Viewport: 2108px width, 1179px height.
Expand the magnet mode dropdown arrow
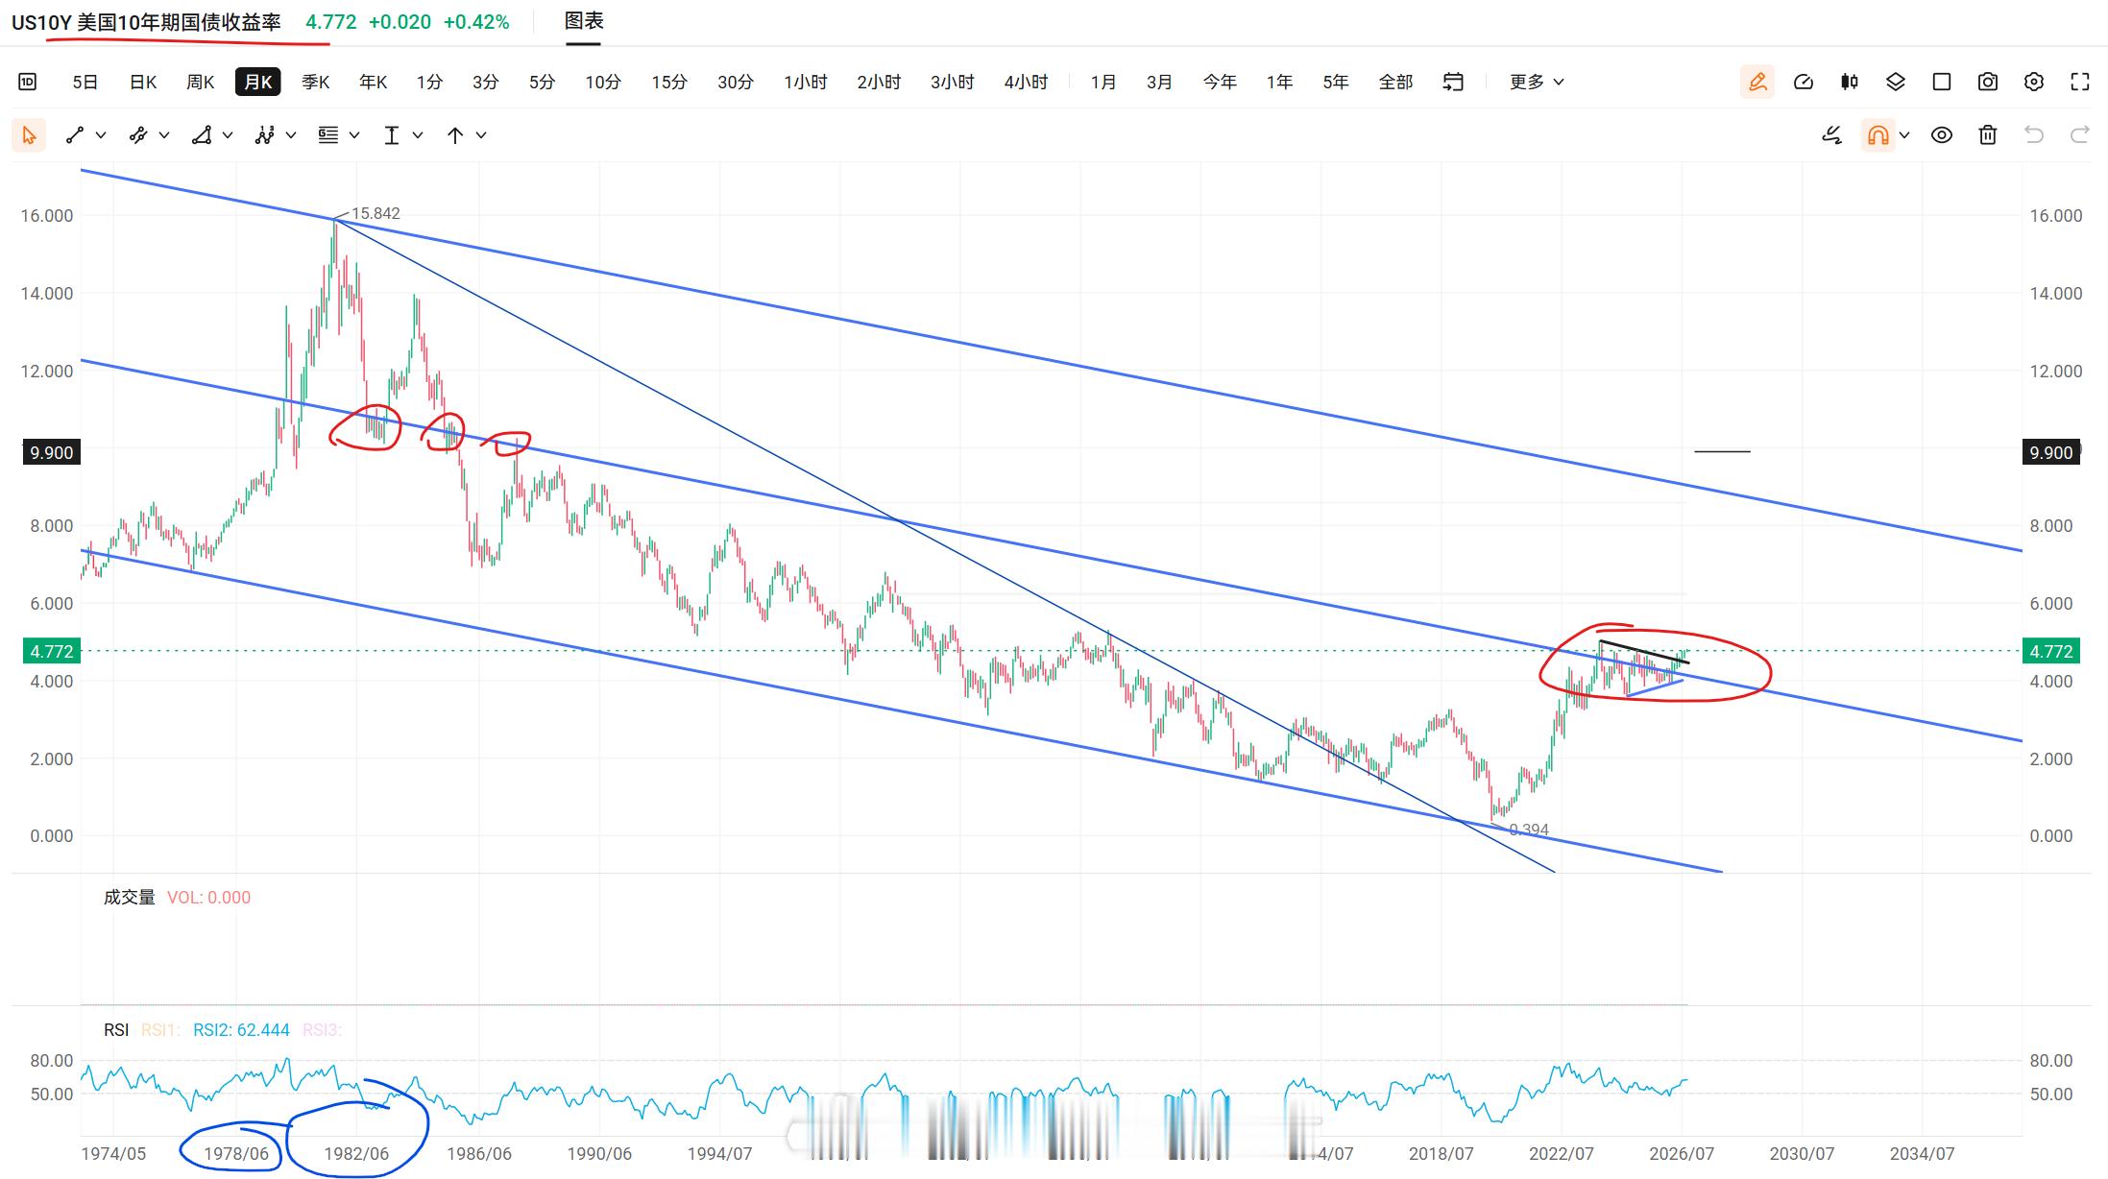click(x=1904, y=135)
